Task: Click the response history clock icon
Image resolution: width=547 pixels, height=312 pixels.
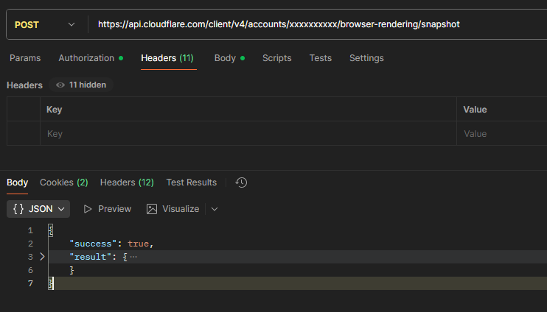Action: tap(241, 182)
